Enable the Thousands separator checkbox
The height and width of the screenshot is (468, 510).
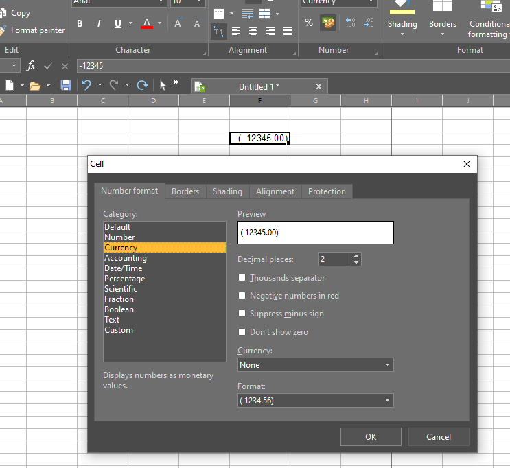pyautogui.click(x=242, y=278)
